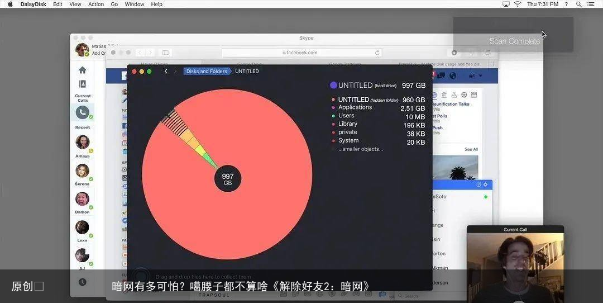The height and width of the screenshot is (303, 603).
Task: Click the menu bar clock Thu 7:31 PM
Action: pyautogui.click(x=543, y=4)
